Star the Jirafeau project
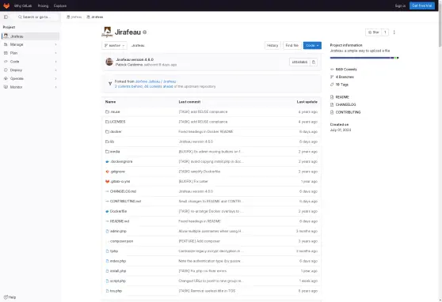 pyautogui.click(x=373, y=32)
